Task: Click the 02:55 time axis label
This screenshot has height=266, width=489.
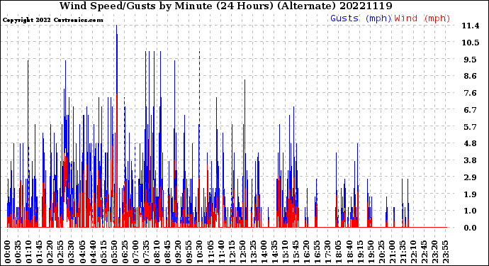Action: click(61, 251)
